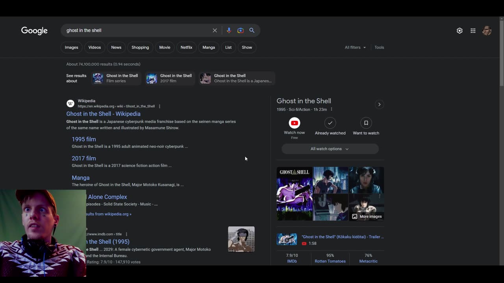Screen dimensions: 504x283
Task: Submit search with the magnifying glass icon
Action: point(252,30)
